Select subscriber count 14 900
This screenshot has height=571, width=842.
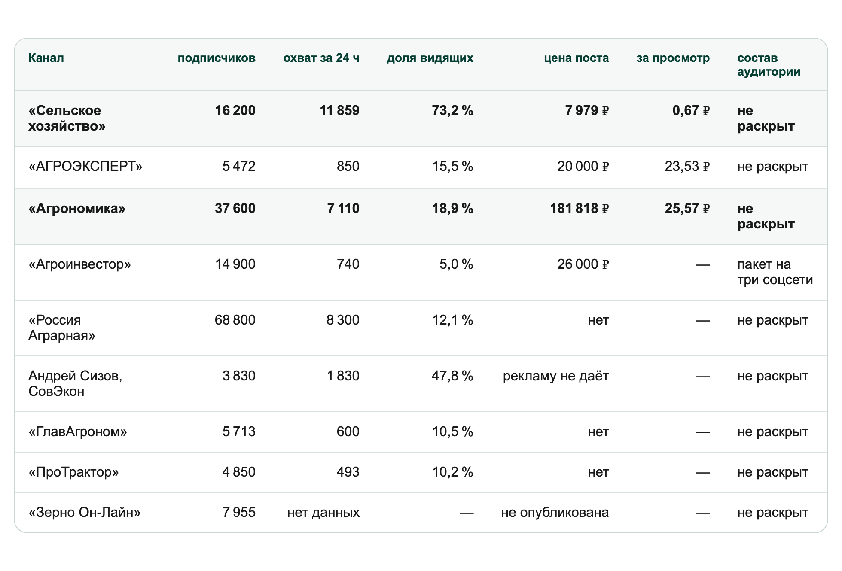coord(235,264)
